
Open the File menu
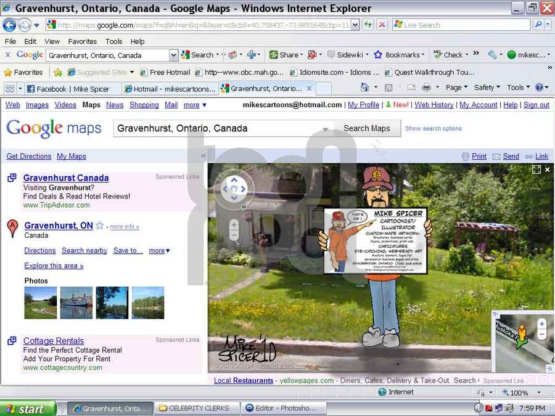[10, 41]
